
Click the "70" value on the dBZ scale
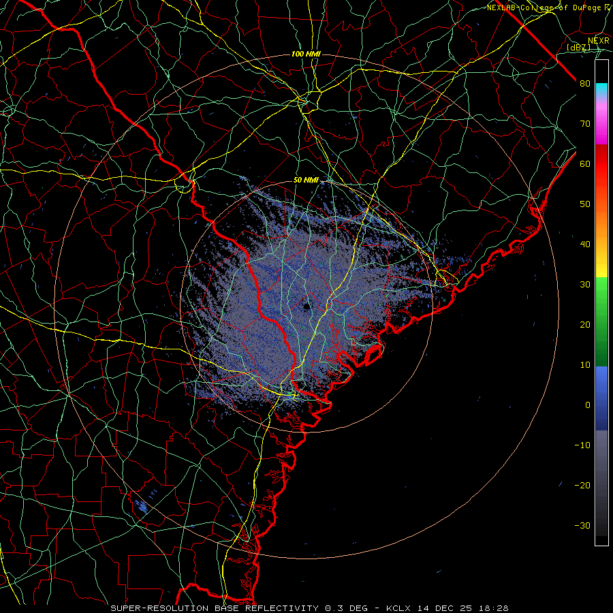[585, 124]
